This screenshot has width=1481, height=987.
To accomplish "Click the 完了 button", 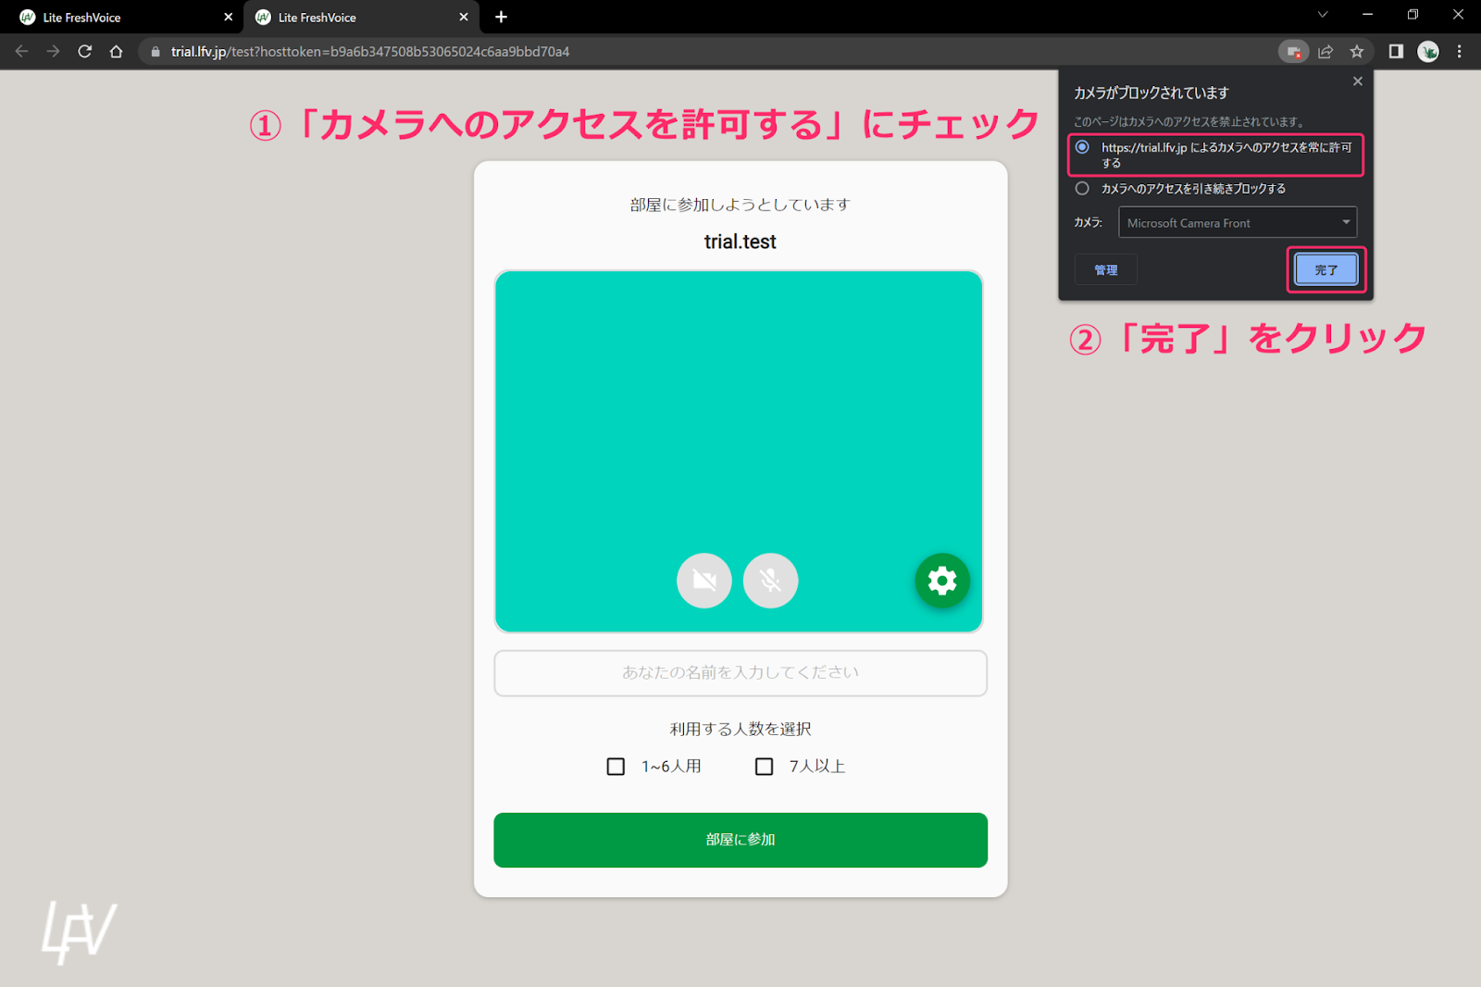I will click(1325, 269).
